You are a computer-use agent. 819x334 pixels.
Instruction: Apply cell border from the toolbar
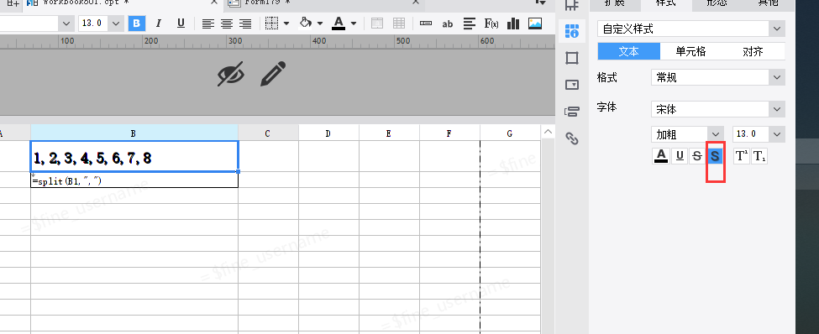[x=271, y=23]
